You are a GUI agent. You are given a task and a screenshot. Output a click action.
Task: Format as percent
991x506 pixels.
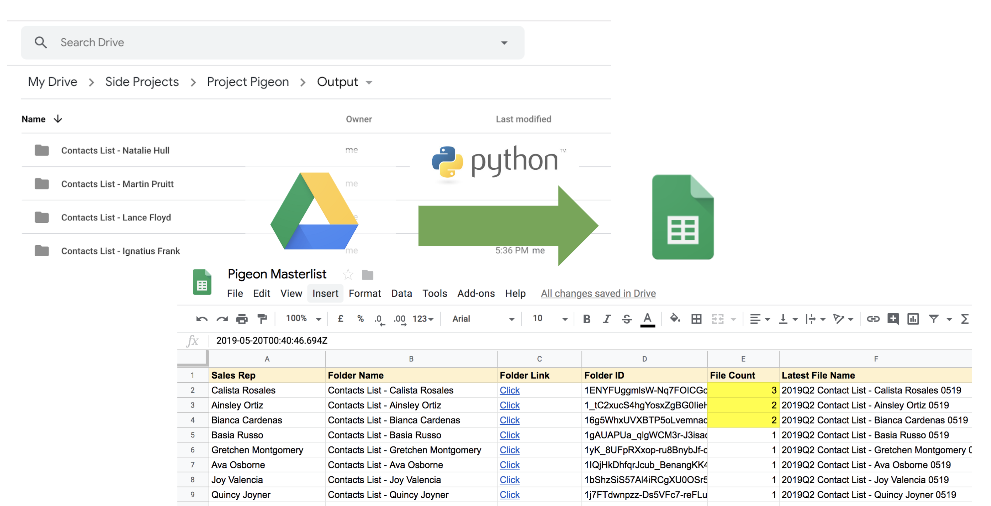pos(360,319)
